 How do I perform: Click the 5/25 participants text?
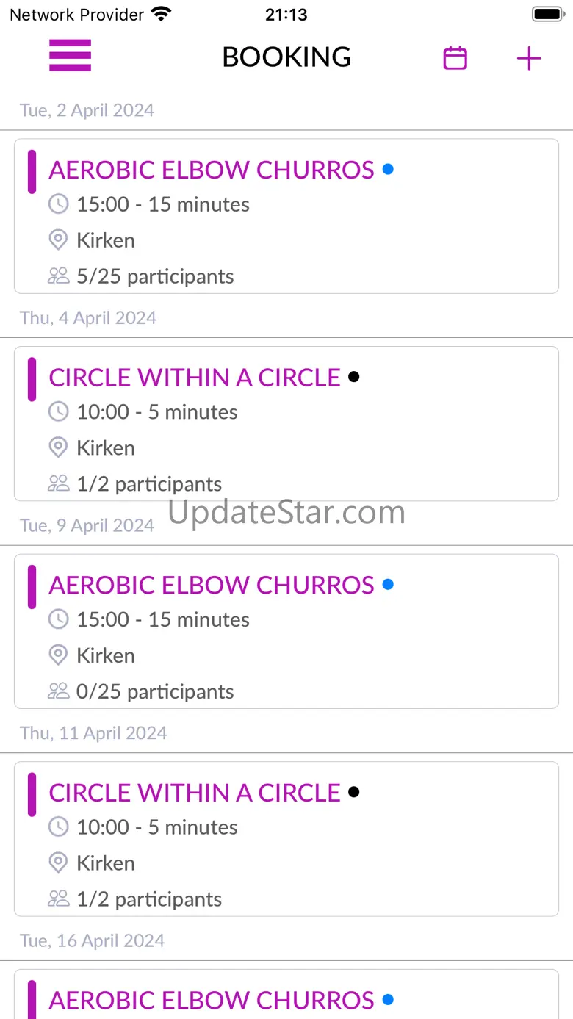tap(155, 277)
